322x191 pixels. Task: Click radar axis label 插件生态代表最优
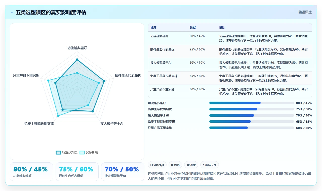(x=128, y=75)
